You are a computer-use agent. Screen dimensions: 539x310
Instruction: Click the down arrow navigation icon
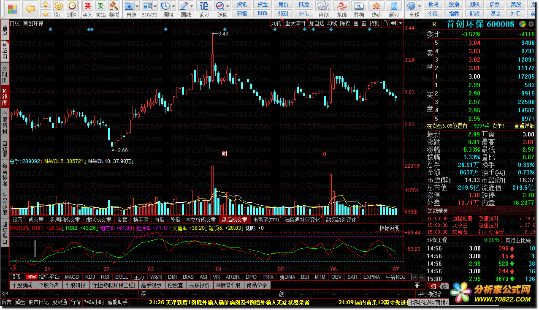pos(46,13)
